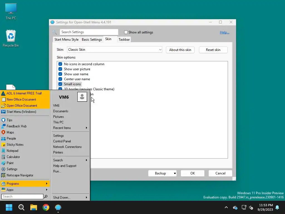Toggle Show user name checkbox
Image resolution: width=285 pixels, height=214 pixels.
60,74
